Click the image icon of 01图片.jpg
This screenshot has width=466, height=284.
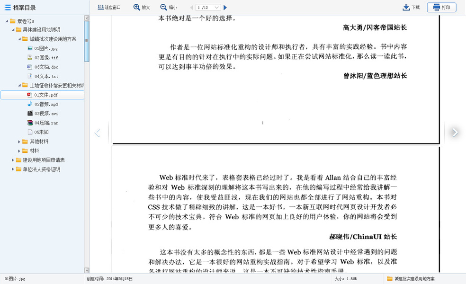coord(30,48)
